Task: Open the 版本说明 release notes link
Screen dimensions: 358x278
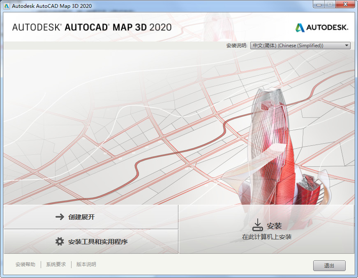Action: point(86,264)
